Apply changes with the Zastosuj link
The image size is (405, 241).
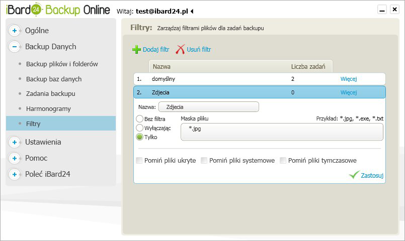372,175
